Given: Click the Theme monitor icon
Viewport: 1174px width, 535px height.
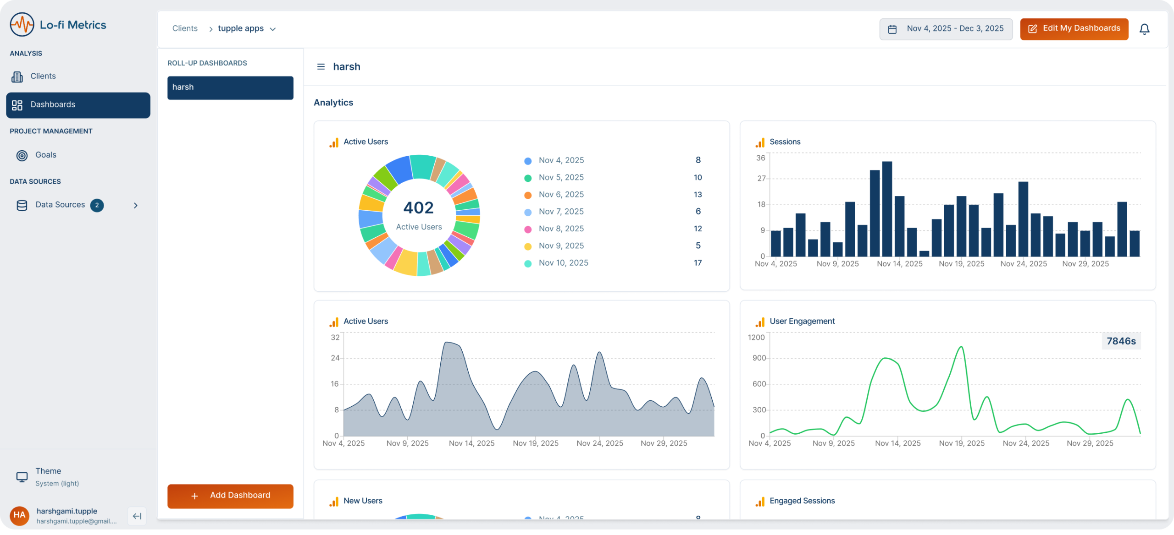Looking at the screenshot, I should [22, 477].
